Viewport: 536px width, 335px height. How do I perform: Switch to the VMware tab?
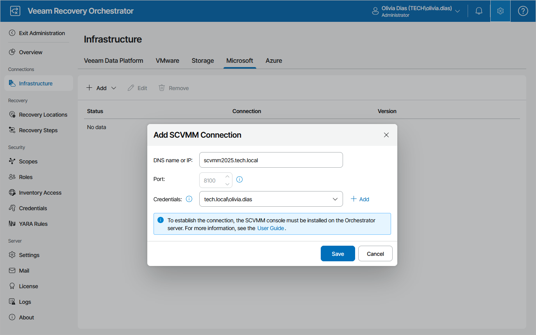pyautogui.click(x=167, y=60)
